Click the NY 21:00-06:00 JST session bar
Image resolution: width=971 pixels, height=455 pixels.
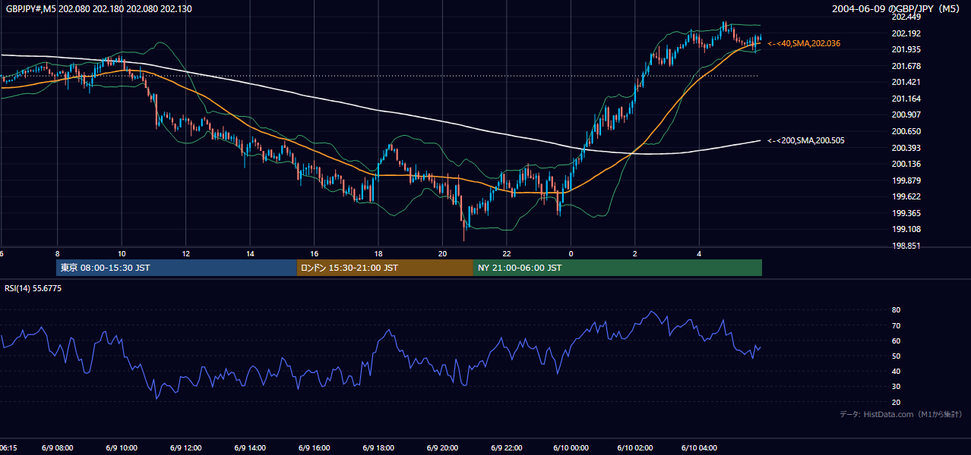(x=618, y=268)
